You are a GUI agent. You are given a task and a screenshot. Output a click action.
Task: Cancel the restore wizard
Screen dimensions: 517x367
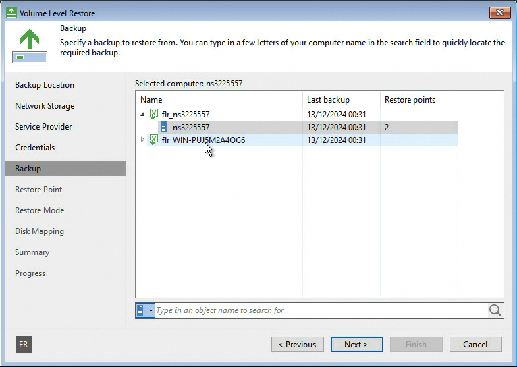click(475, 345)
